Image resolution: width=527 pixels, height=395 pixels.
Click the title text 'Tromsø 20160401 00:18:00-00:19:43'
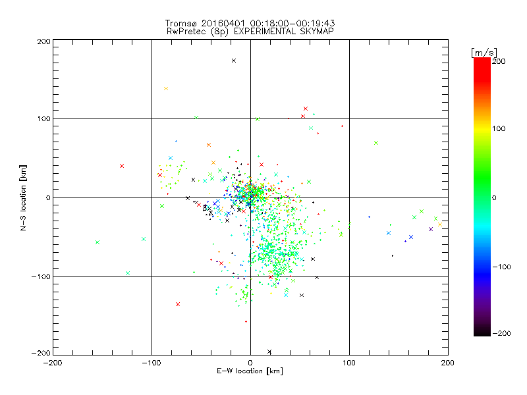[x=250, y=23]
